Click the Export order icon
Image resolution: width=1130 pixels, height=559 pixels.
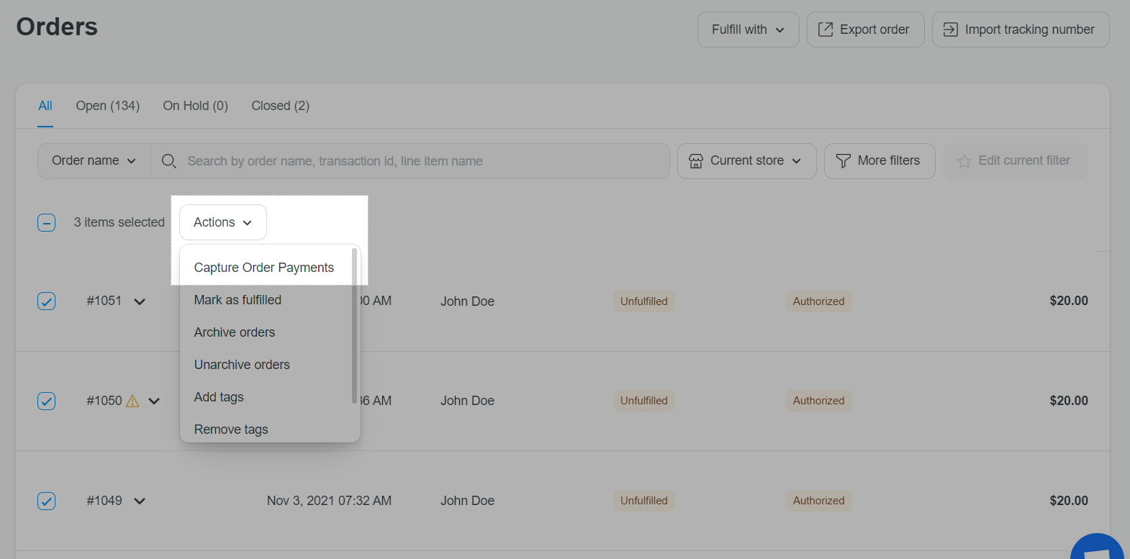pos(826,29)
